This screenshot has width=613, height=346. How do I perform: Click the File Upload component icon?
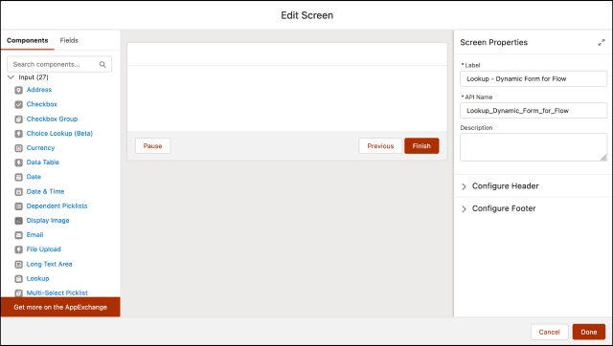pyautogui.click(x=18, y=249)
